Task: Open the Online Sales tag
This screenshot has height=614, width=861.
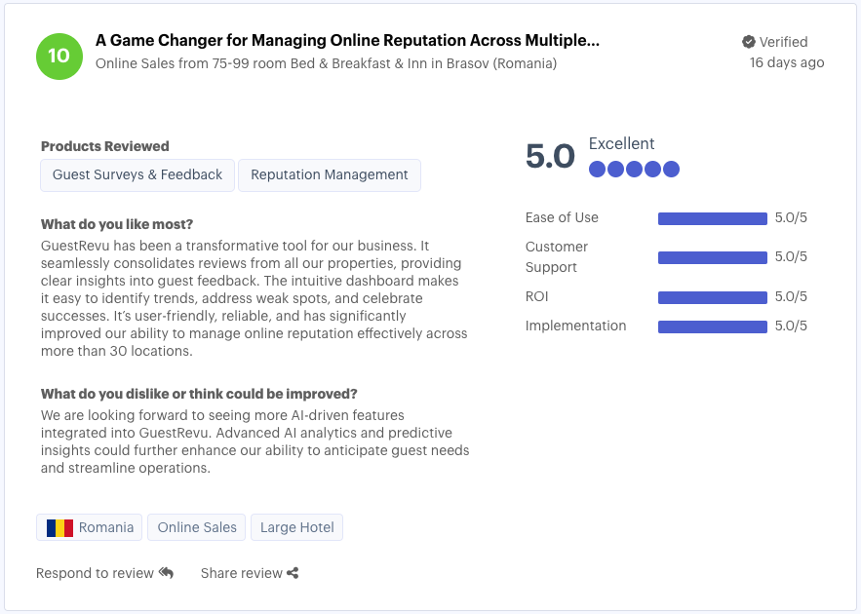Action: coord(196,526)
